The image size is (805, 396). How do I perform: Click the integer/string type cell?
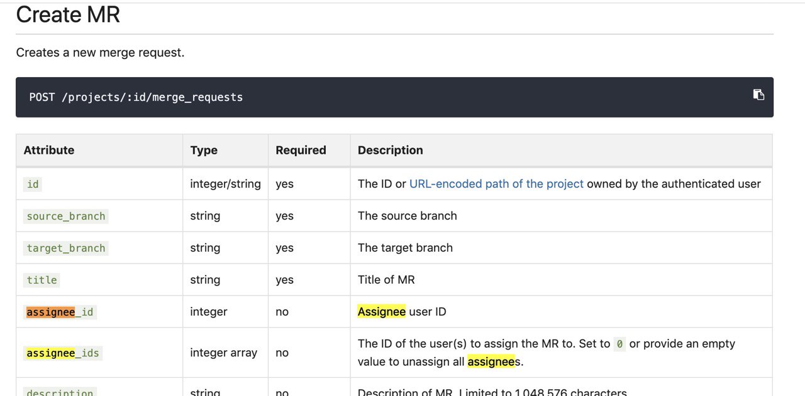[225, 184]
